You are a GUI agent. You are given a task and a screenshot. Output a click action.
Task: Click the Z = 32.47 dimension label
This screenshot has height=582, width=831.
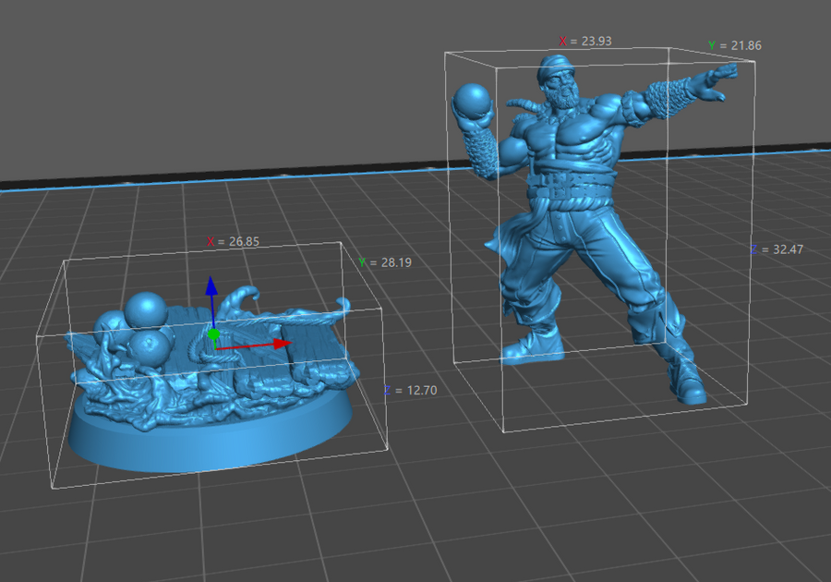point(776,250)
